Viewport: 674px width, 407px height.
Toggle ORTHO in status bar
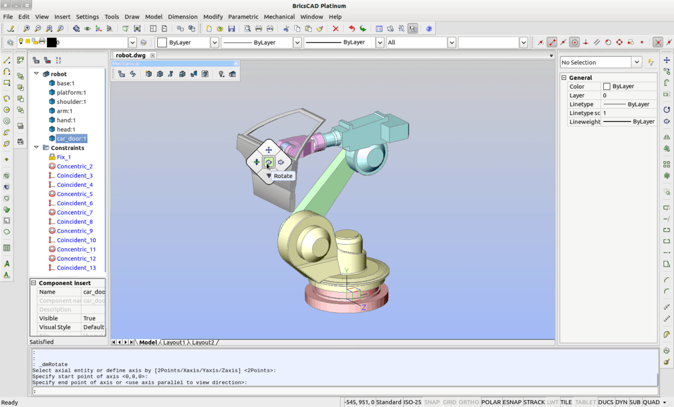pyautogui.click(x=469, y=402)
